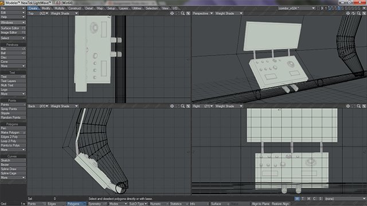This screenshot has width=367, height=206.
Task: Click the previous object arrow beside comdor_v024
Action: click(318, 8)
